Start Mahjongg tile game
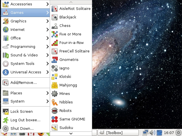Image resolution: width=182 pixels, height=136 pixels. [71, 85]
